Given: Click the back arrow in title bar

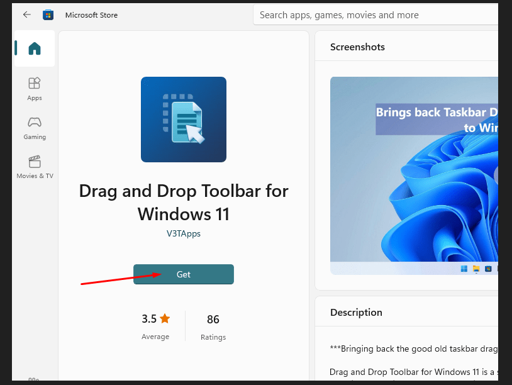Looking at the screenshot, I should pyautogui.click(x=26, y=14).
